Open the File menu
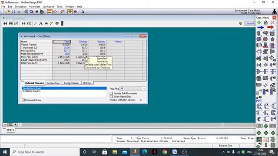 coord(3,6)
